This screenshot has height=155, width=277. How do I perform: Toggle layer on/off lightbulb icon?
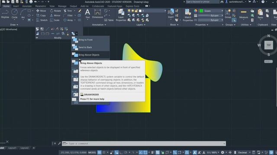click(129, 11)
